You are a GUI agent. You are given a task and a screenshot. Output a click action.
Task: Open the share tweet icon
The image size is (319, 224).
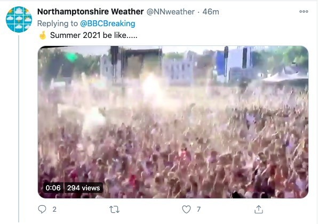(x=259, y=210)
